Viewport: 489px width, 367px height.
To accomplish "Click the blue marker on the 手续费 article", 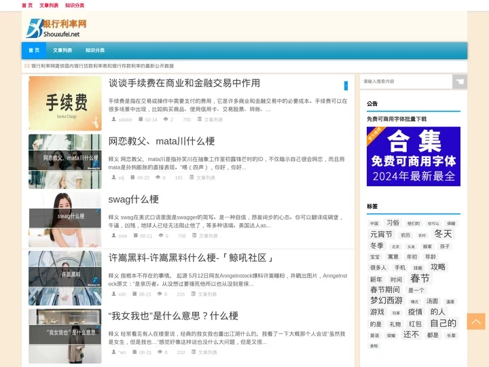I will pyautogui.click(x=346, y=86).
